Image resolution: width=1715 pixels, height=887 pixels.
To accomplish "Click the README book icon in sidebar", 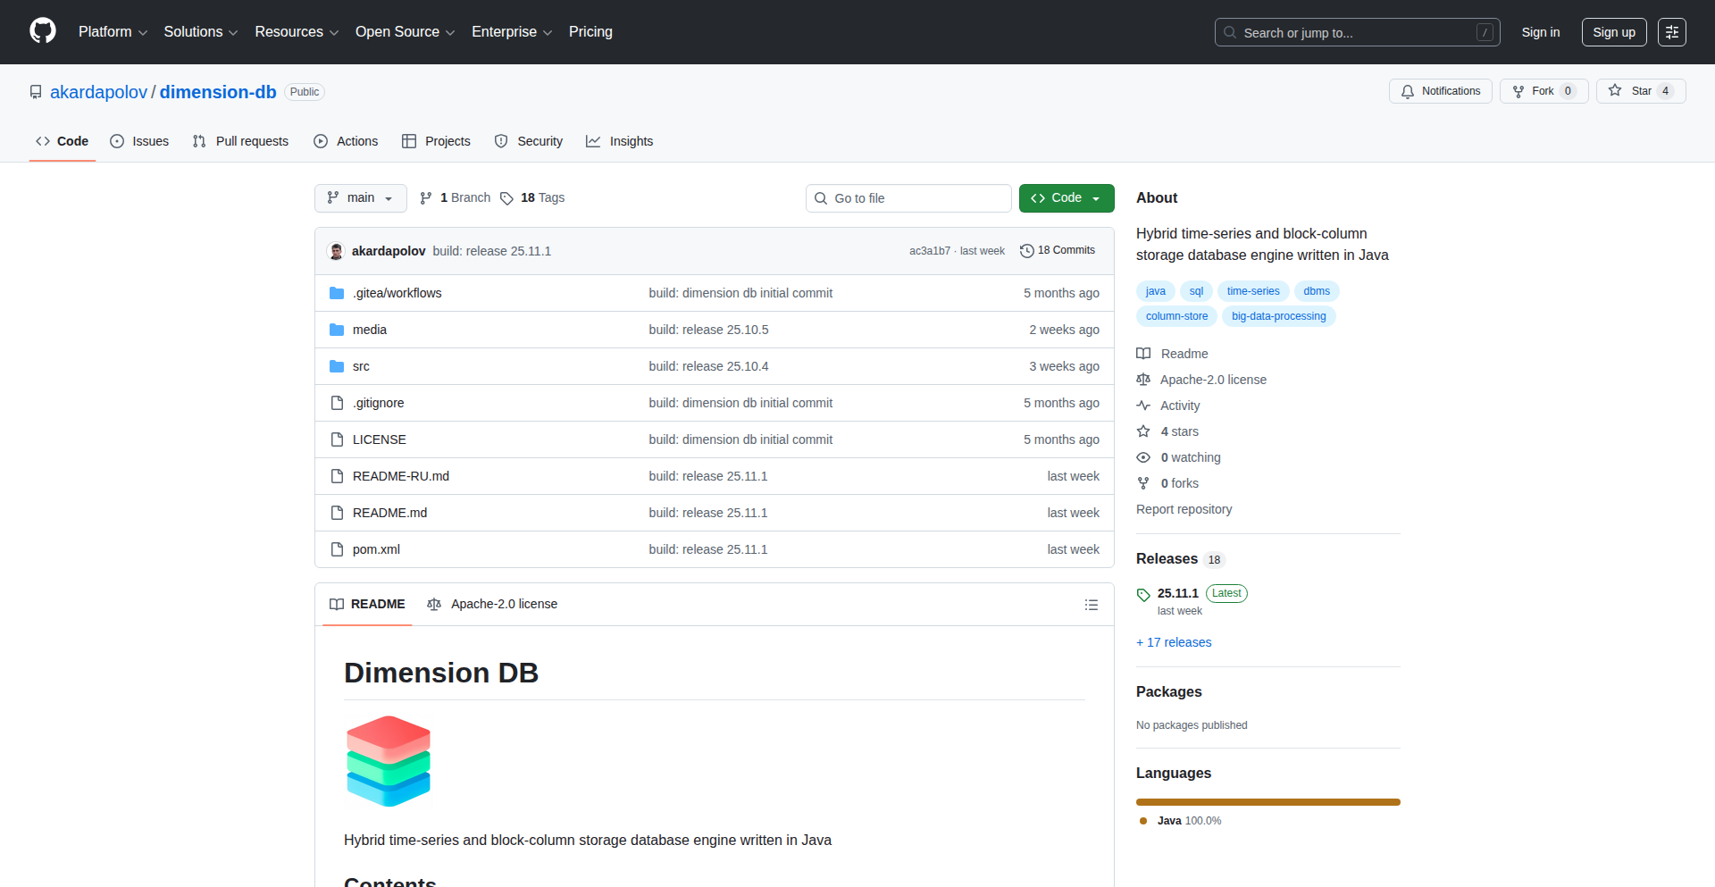I will click(x=1143, y=354).
